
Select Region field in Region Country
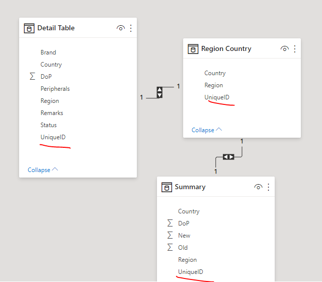(x=213, y=85)
